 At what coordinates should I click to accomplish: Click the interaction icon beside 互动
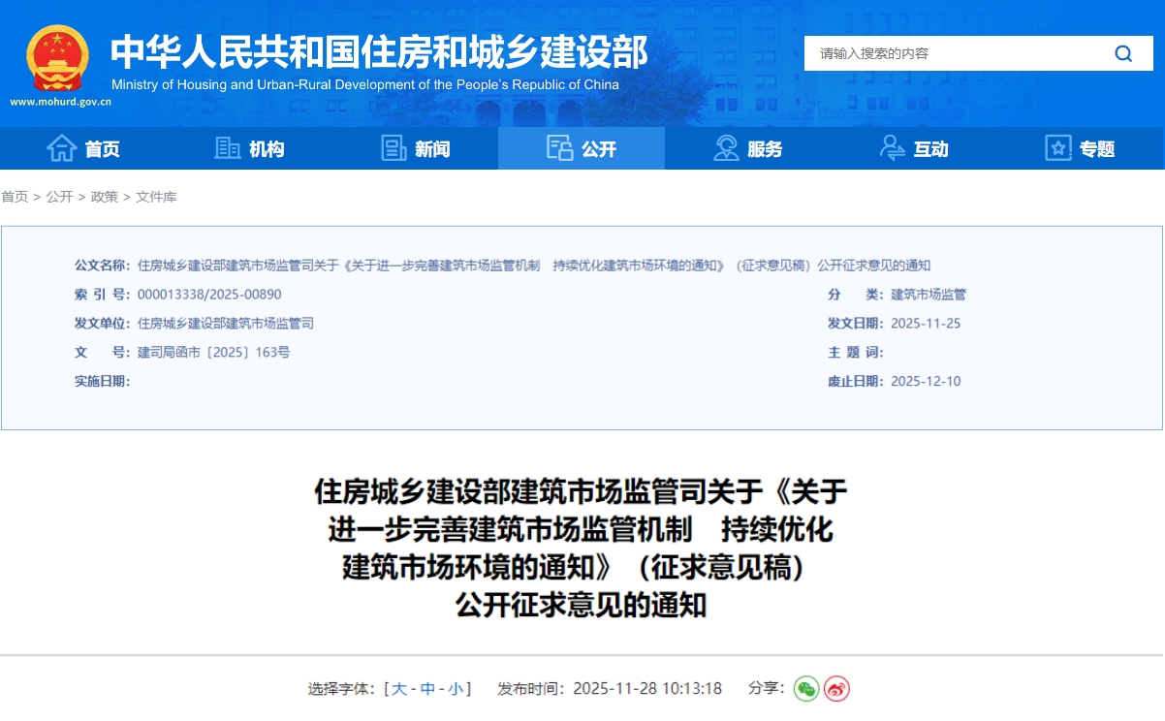pyautogui.click(x=892, y=148)
